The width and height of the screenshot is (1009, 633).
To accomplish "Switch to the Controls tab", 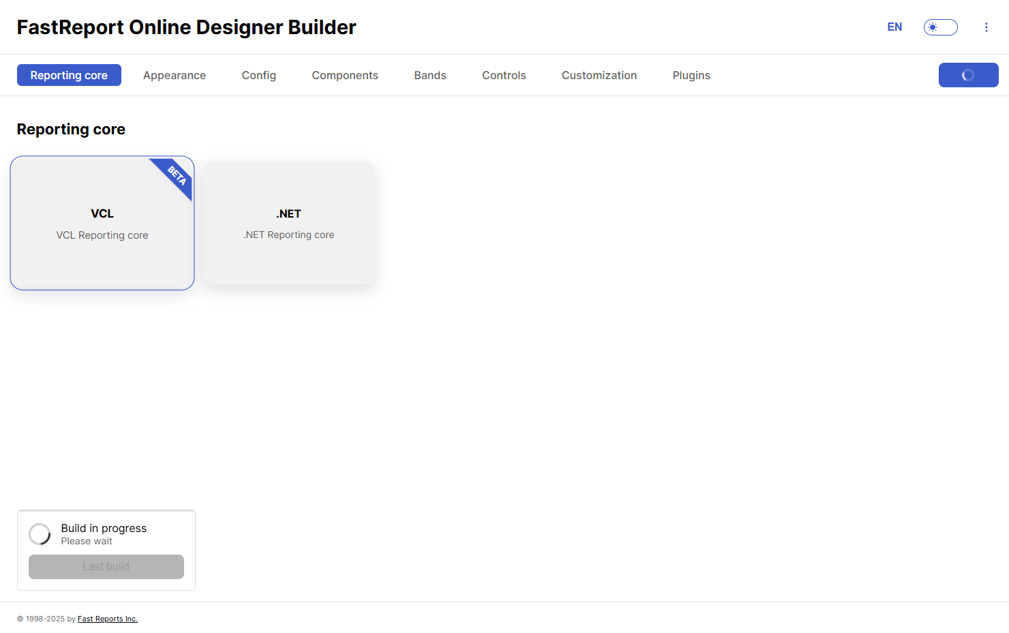I will point(504,75).
